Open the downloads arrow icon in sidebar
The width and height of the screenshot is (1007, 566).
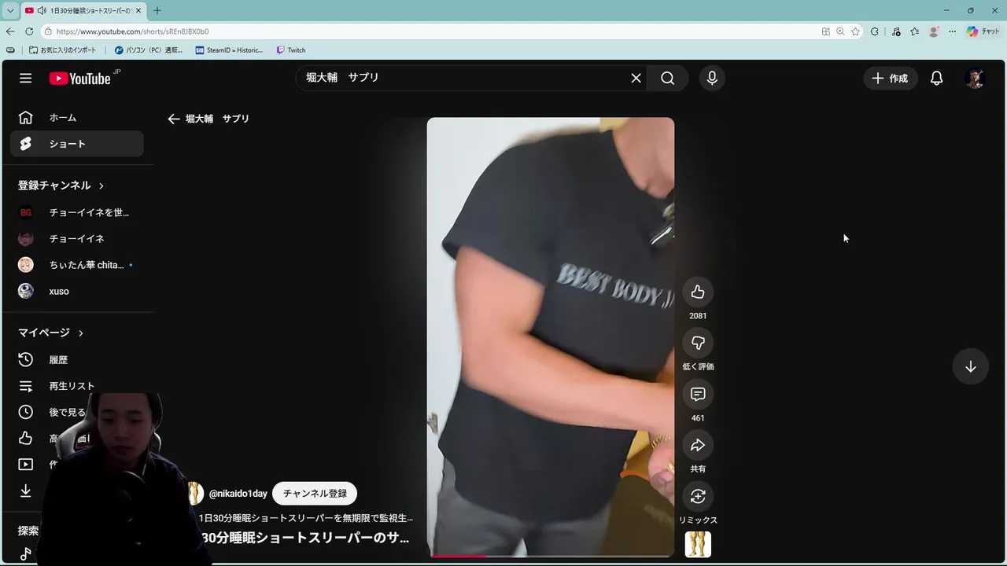26,491
